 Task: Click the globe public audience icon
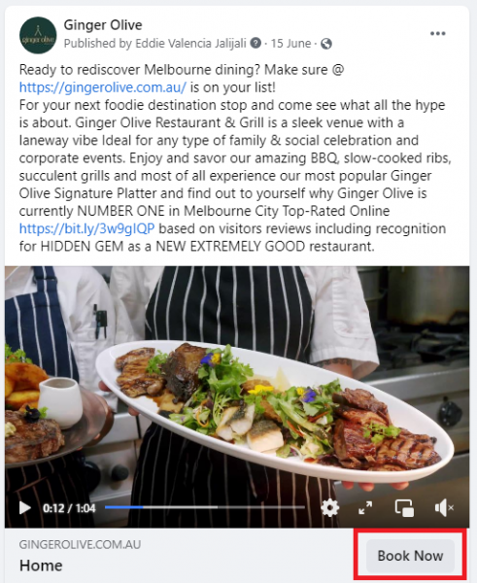point(326,44)
